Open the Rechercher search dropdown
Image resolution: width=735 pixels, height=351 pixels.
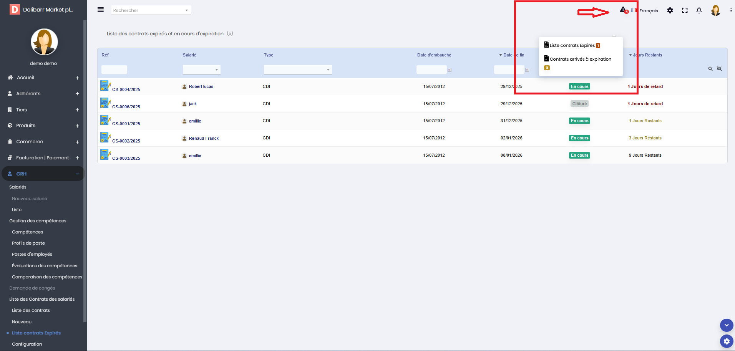point(151,10)
